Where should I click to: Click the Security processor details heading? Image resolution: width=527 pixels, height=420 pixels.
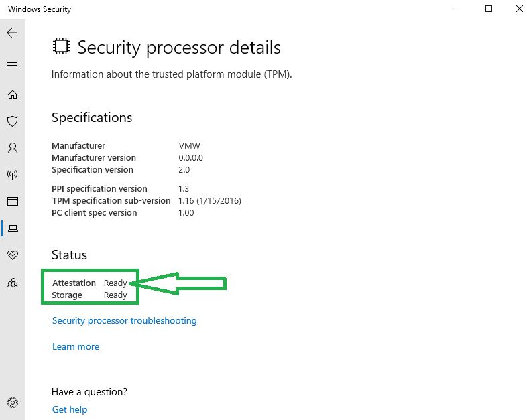(x=179, y=48)
